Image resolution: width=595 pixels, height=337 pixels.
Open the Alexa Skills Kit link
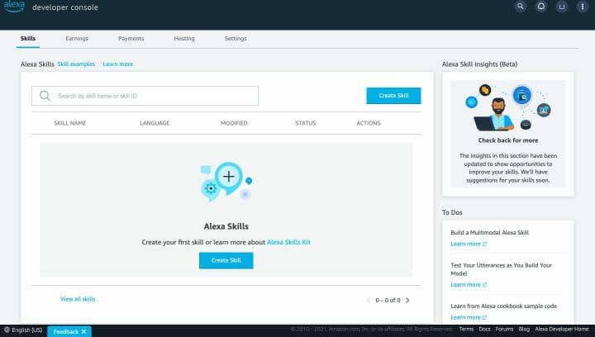point(288,242)
